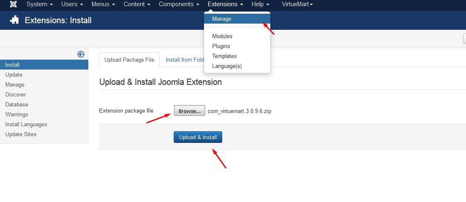The height and width of the screenshot is (202, 466).
Task: Choose Templates from the Extensions dropdown
Action: 224,56
